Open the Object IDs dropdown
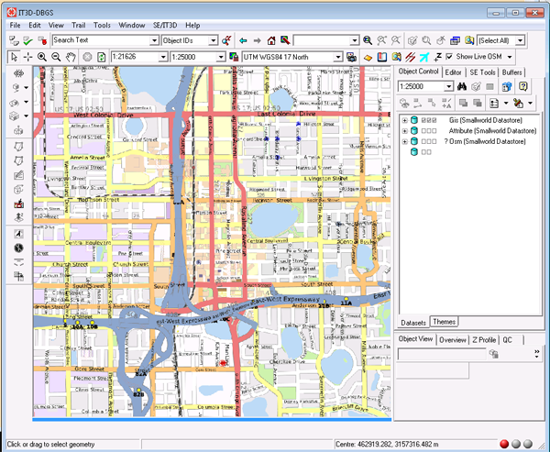This screenshot has width=550, height=452. pyautogui.click(x=212, y=41)
